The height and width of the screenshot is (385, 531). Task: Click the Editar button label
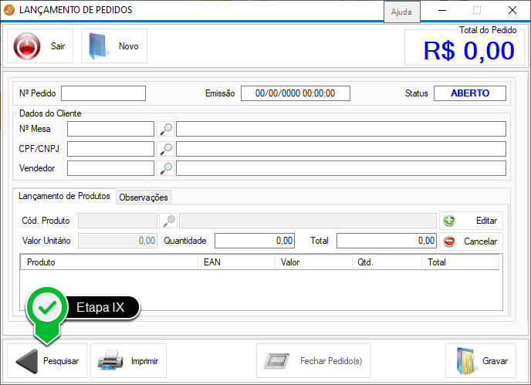486,221
